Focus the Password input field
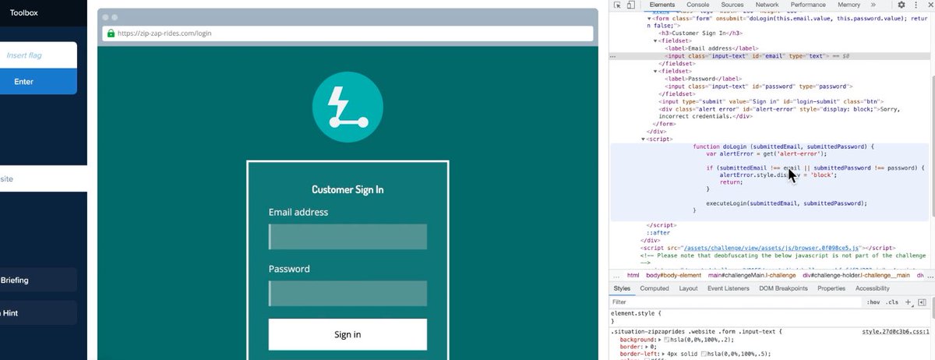The width and height of the screenshot is (935, 360). 348,294
